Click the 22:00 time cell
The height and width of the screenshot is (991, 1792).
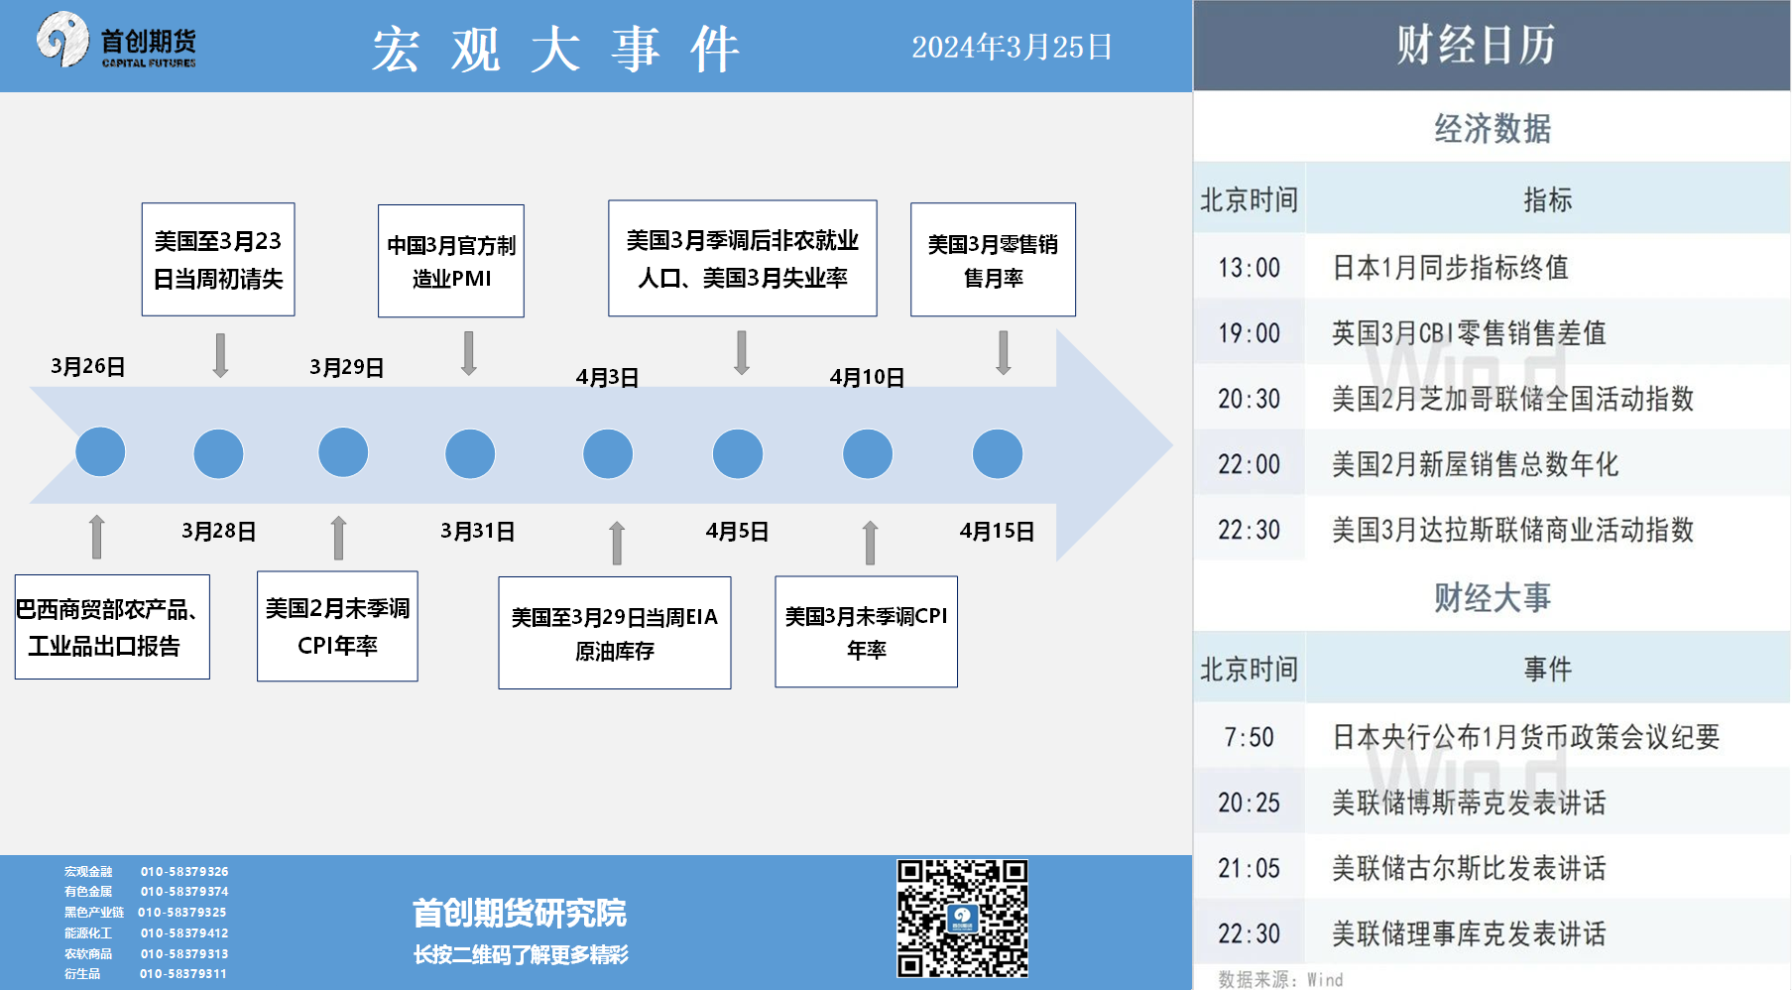pos(1250,463)
